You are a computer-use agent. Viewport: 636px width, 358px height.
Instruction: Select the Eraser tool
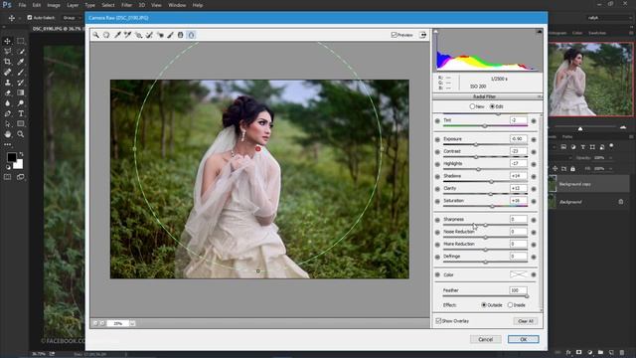click(7, 92)
